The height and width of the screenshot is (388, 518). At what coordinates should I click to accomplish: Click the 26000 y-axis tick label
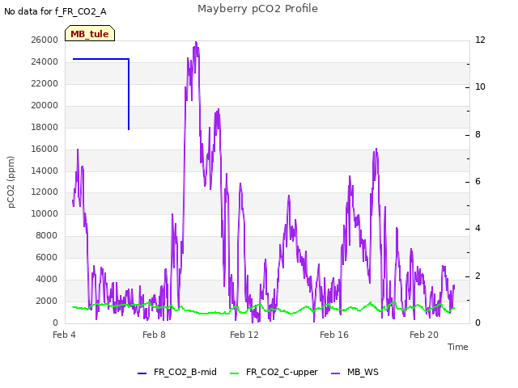tap(45, 40)
